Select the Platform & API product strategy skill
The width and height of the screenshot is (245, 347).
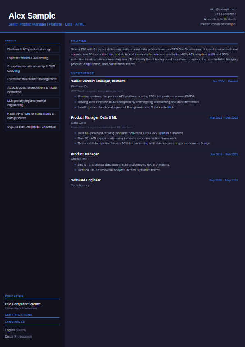coord(32,49)
